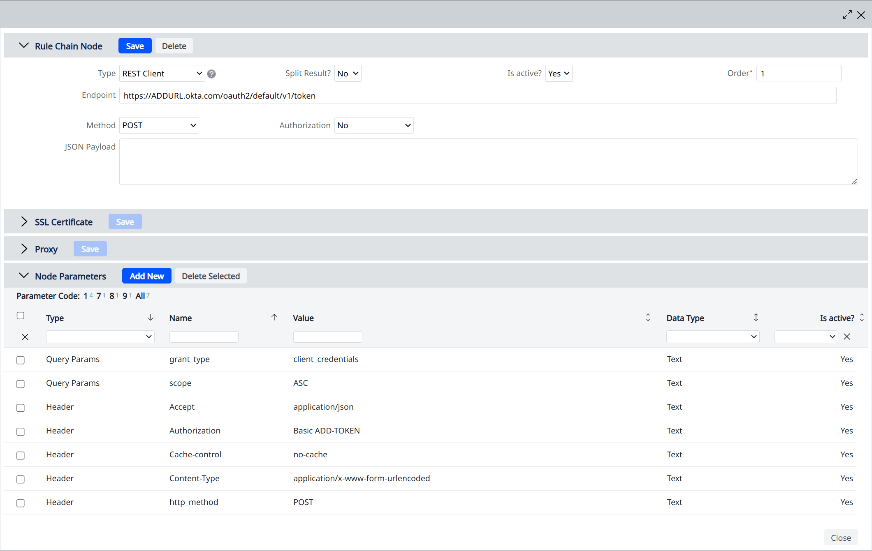Toggle the select-all checkbox in table header
The image size is (872, 551).
(21, 316)
